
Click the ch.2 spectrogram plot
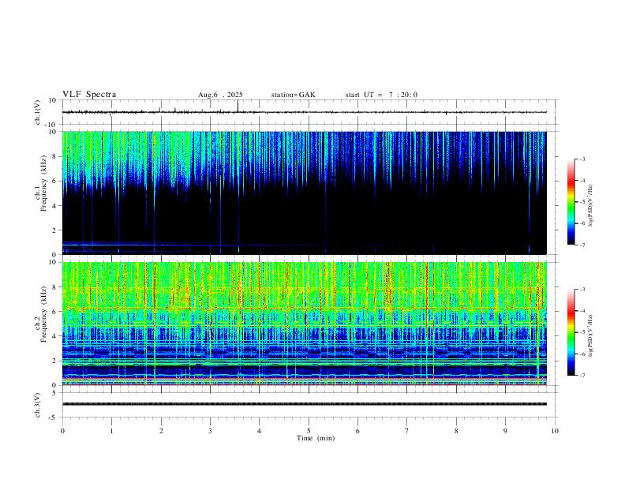(x=304, y=324)
